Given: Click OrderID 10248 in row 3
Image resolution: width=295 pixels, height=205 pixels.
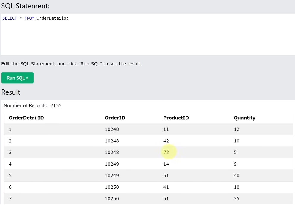Looking at the screenshot, I should pyautogui.click(x=112, y=152).
